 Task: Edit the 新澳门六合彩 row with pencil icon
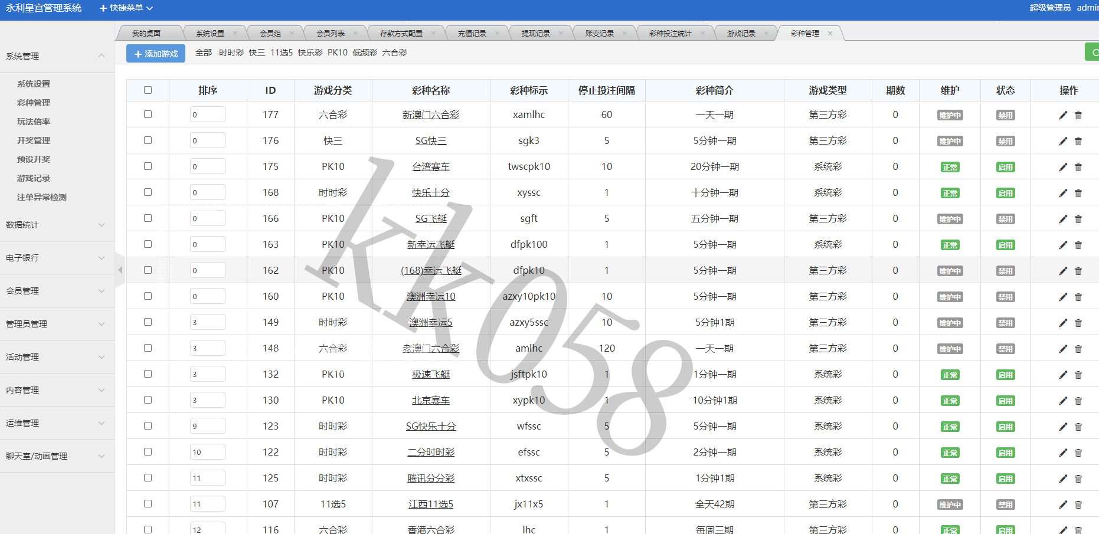click(1063, 115)
